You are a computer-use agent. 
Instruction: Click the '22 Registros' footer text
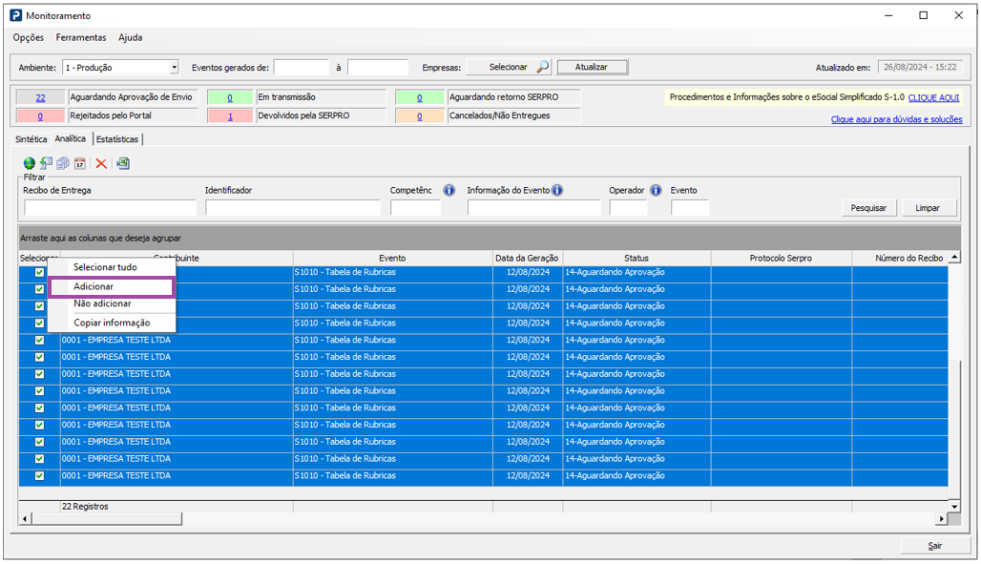[85, 507]
